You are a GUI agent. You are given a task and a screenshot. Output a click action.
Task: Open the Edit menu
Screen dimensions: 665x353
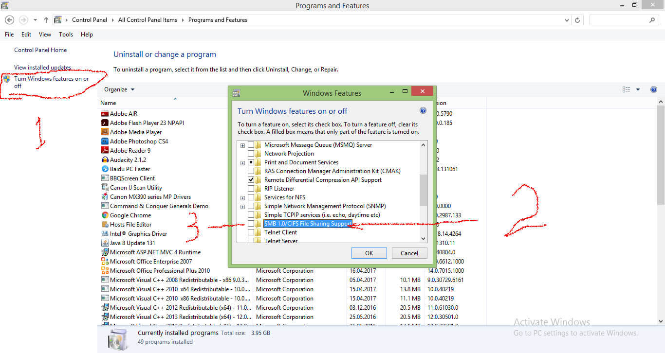pos(26,35)
